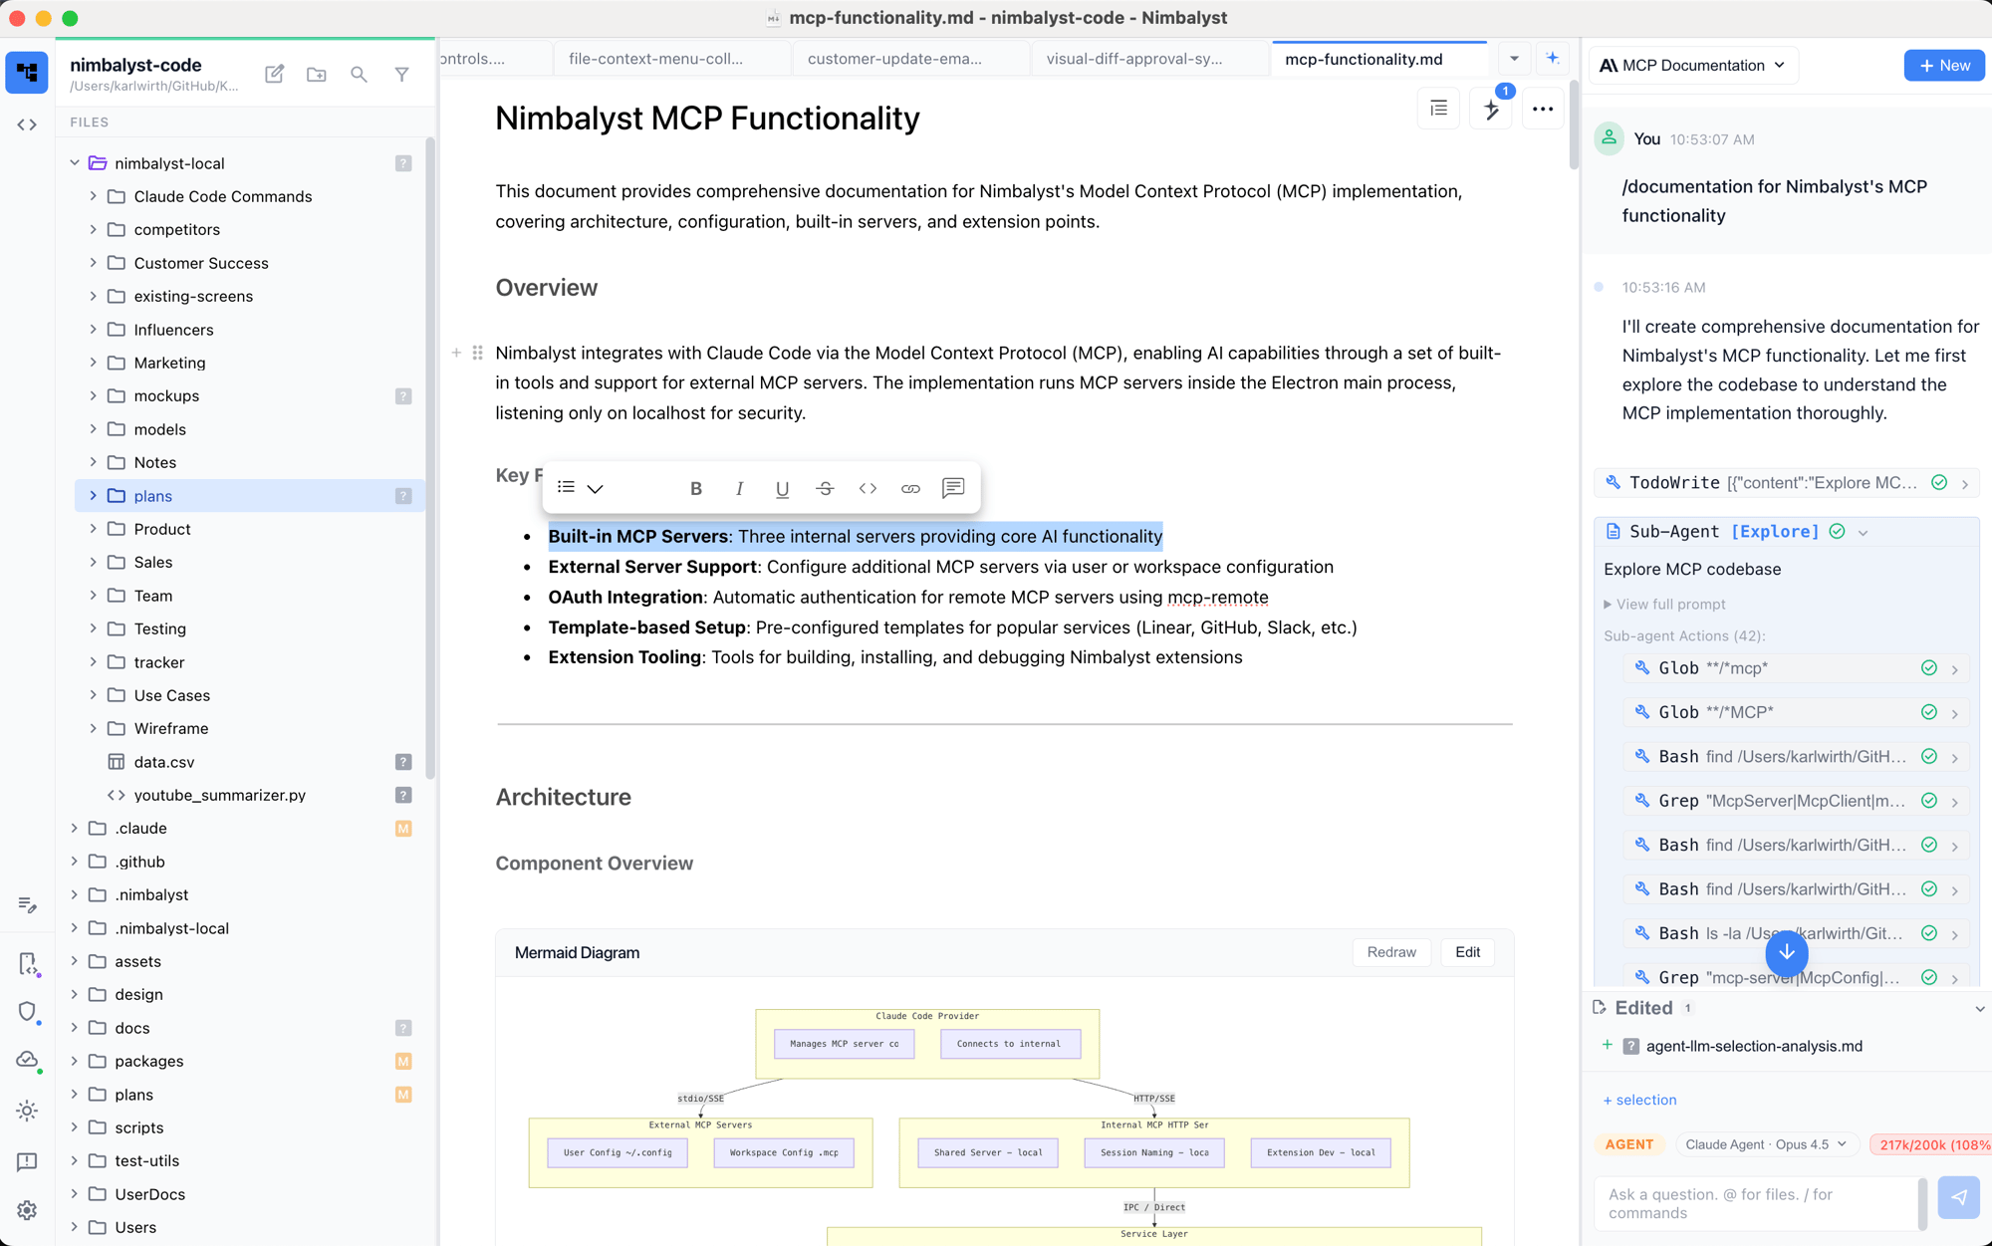Image resolution: width=1992 pixels, height=1246 pixels.
Task: Select the code view icon in the left rail
Action: point(26,125)
